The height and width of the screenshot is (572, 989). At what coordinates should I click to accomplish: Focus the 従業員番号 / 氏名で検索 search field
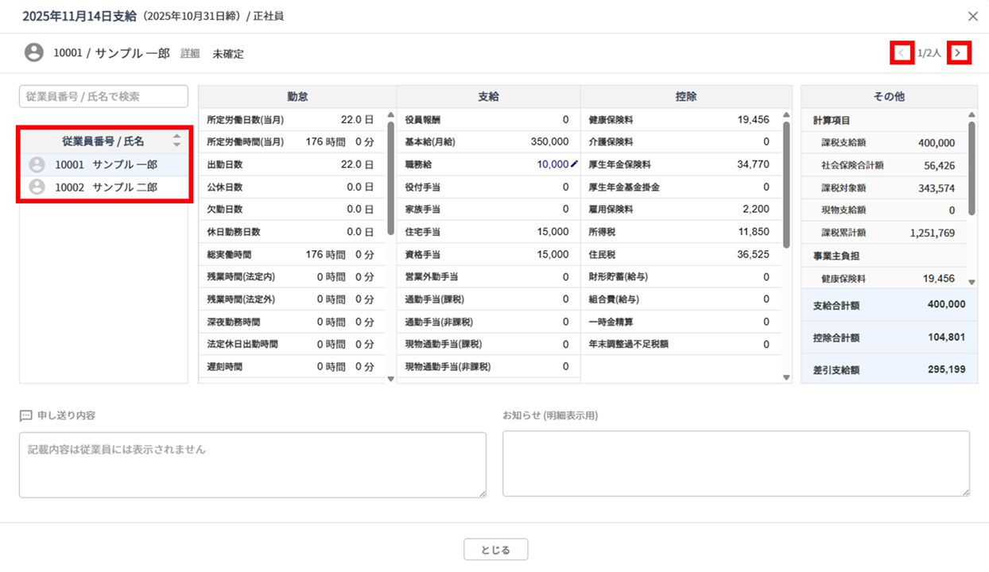pyautogui.click(x=103, y=96)
